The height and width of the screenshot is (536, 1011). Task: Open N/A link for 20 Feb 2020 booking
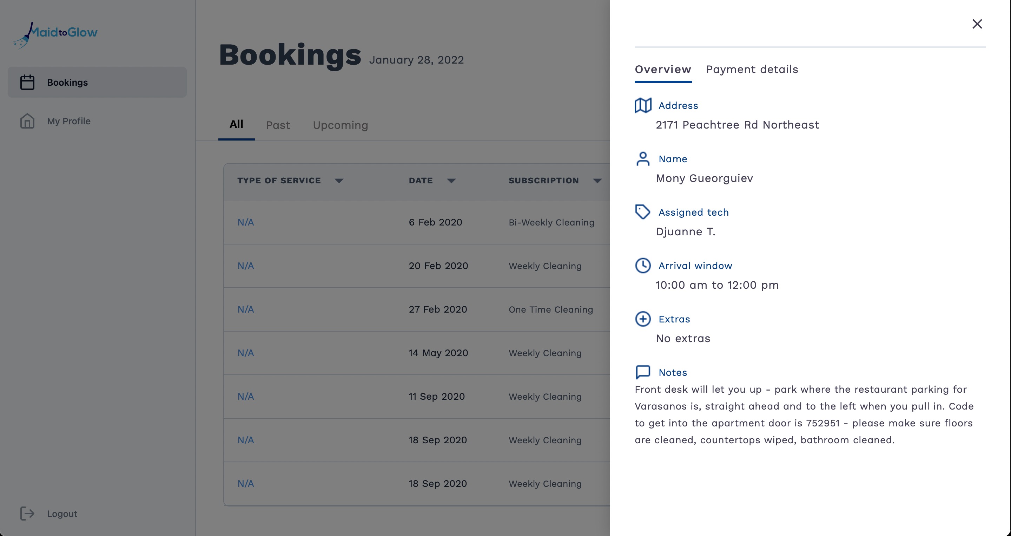coord(246,266)
